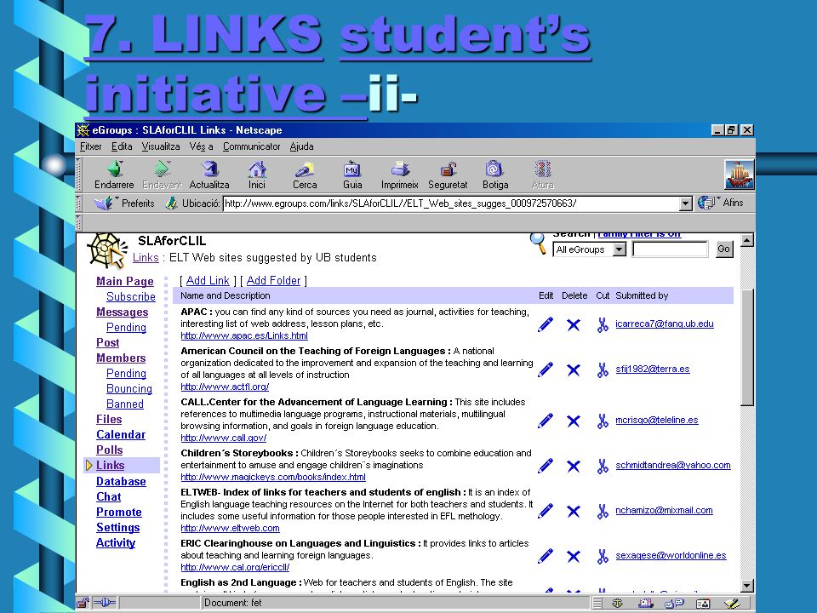Image resolution: width=817 pixels, height=613 pixels.
Task: Open the Files sidebar link
Action: click(x=109, y=419)
